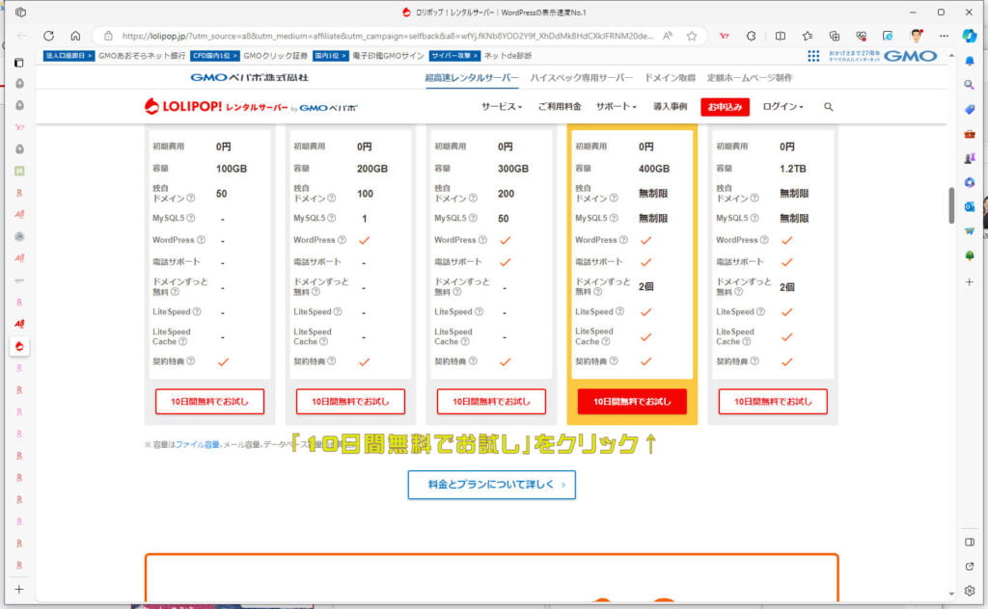Click the search magnifier icon in Lolipop header

coord(828,107)
